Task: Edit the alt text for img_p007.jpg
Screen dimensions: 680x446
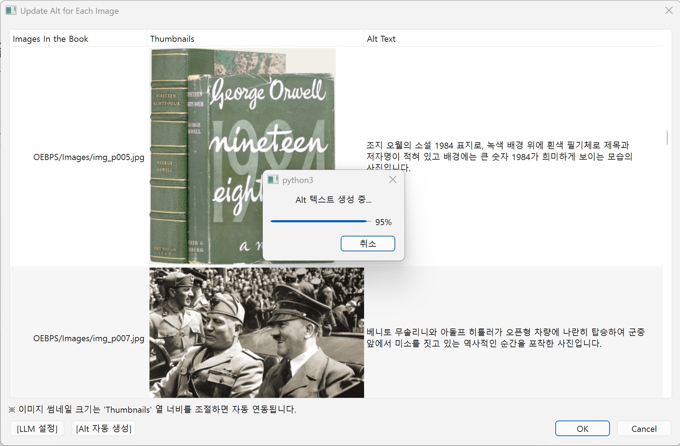Action: click(x=505, y=338)
